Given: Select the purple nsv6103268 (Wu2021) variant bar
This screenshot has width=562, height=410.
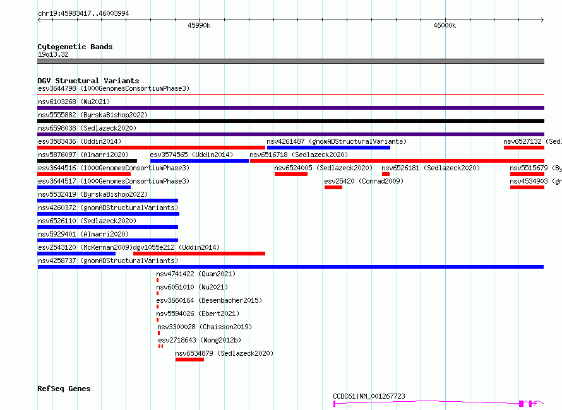Looking at the screenshot, I should (290, 108).
